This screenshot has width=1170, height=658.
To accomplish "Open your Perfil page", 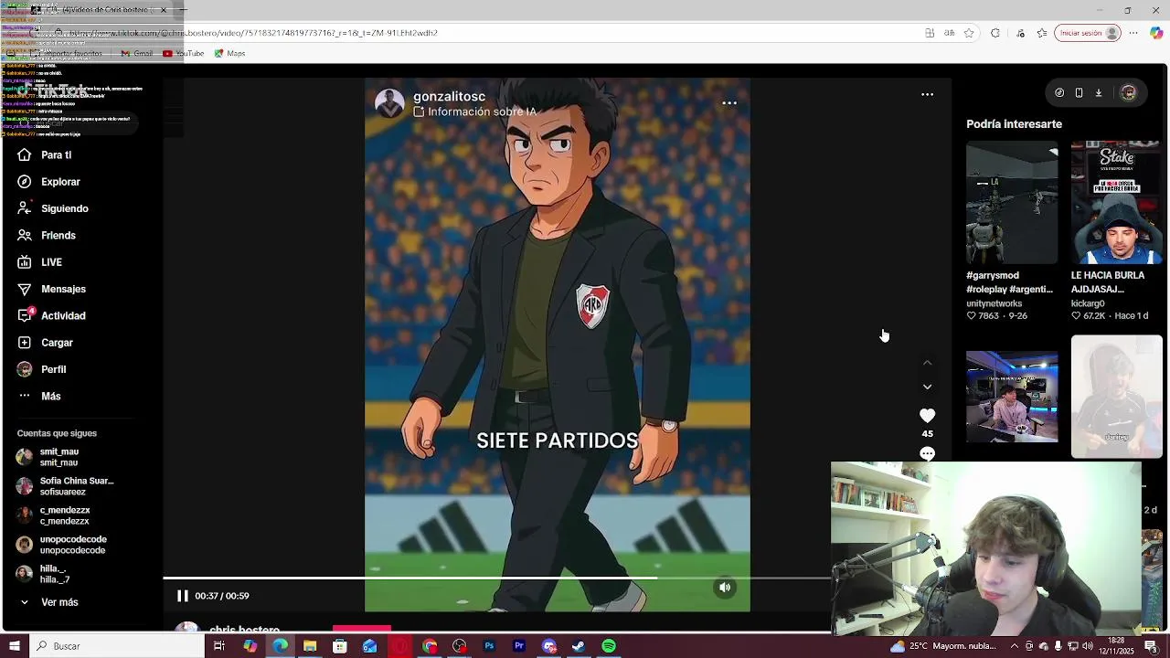I will coord(41,369).
